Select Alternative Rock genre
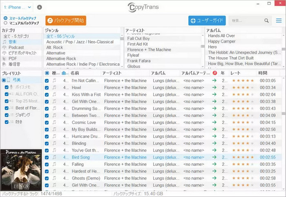The width and height of the screenshot is (286, 197). click(61, 58)
